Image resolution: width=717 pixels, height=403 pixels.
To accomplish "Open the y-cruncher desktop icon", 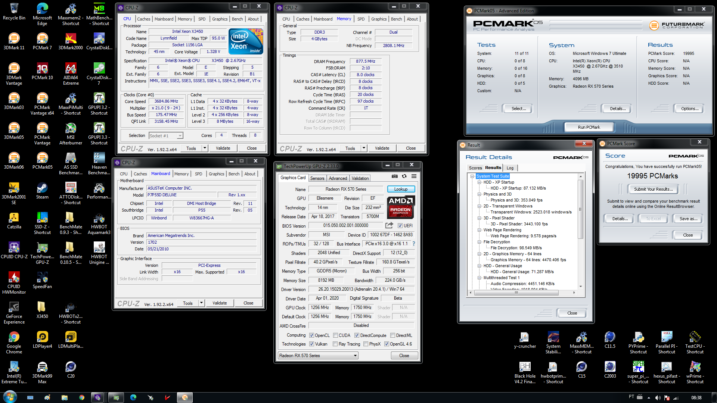I will pos(525,340).
